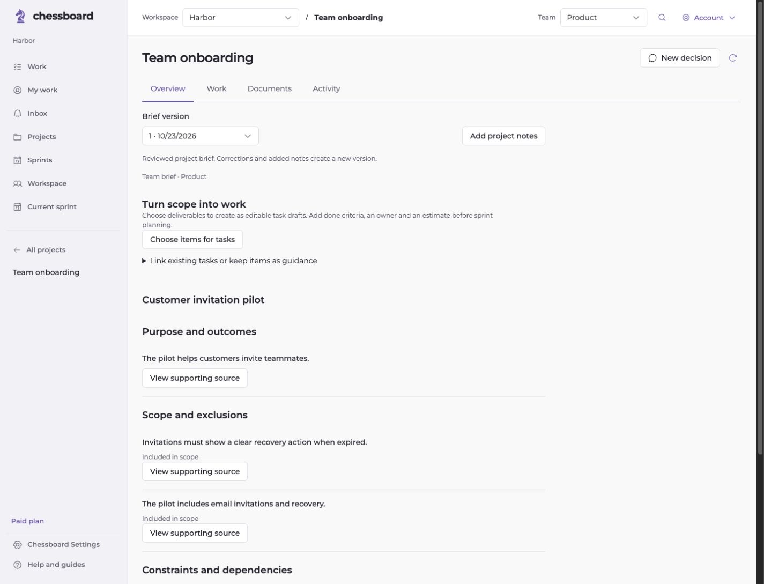Switch to the Overview tab
Image resolution: width=764 pixels, height=584 pixels.
(x=168, y=88)
